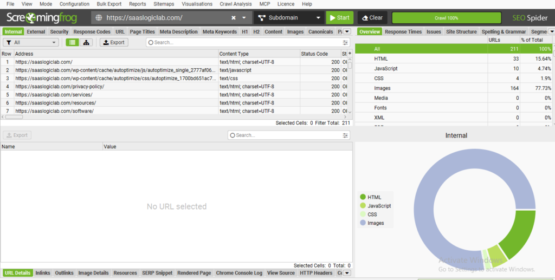
Task: Sort by Status Code column header
Action: 320,54
